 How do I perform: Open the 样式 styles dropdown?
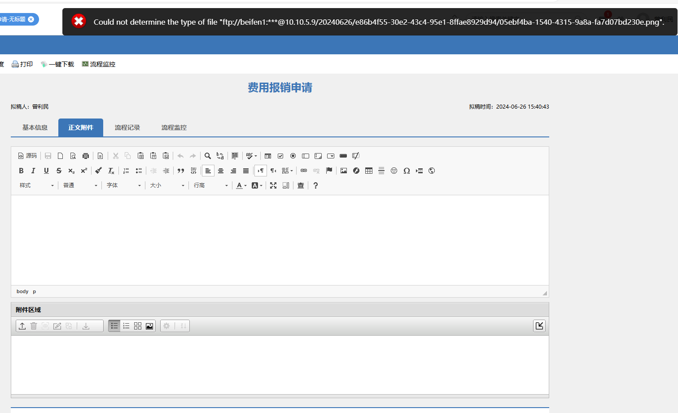coord(36,185)
